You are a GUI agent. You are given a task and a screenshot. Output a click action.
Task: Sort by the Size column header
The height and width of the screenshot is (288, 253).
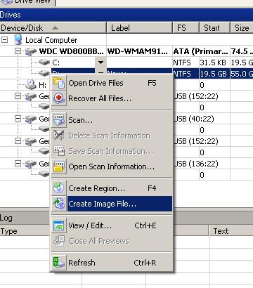coord(242,28)
